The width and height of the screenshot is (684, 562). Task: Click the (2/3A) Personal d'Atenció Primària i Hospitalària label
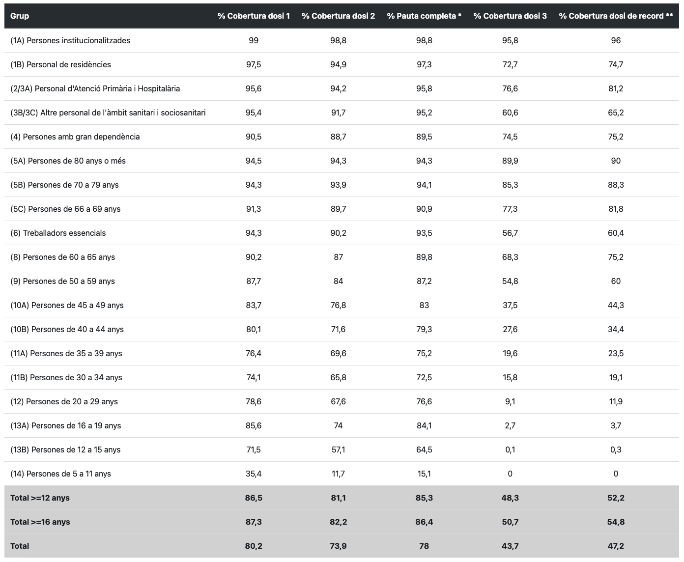click(95, 88)
